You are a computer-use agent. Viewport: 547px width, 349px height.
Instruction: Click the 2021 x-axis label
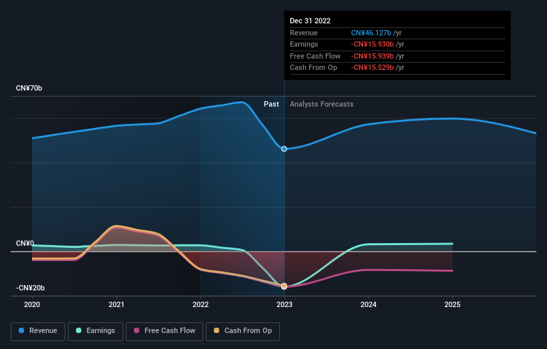(116, 305)
